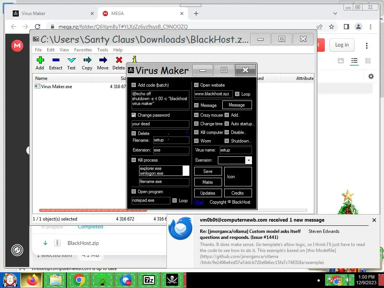Switch MEGA to grid view
The height and width of the screenshot is (288, 384).
pyautogui.click(x=368, y=61)
